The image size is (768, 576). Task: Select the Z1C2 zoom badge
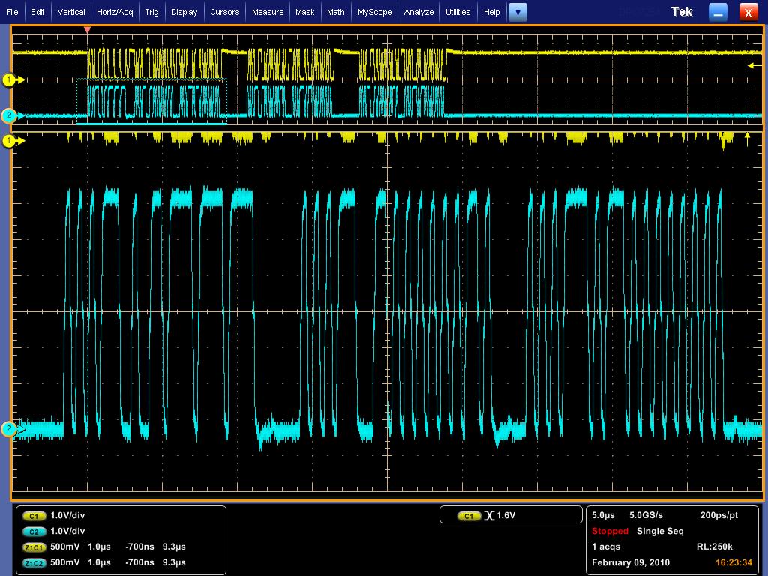coord(34,562)
